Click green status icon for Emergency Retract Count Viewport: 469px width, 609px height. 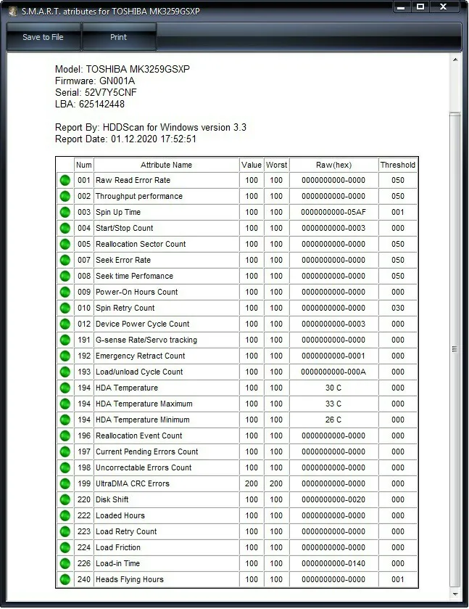pyautogui.click(x=65, y=356)
